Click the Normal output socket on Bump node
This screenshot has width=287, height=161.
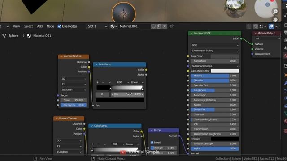(179, 136)
